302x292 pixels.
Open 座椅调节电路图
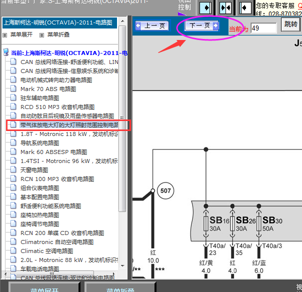tap(39, 224)
